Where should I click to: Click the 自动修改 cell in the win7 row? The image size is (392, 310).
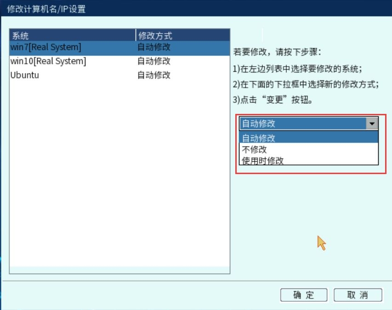point(154,47)
